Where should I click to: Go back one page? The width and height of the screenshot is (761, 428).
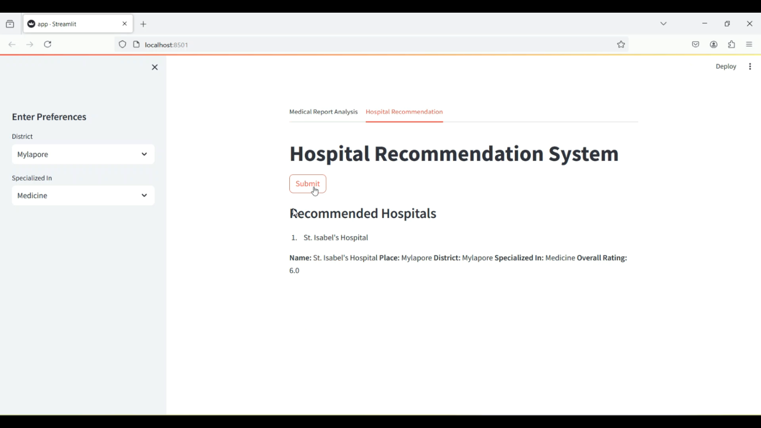[12, 45]
